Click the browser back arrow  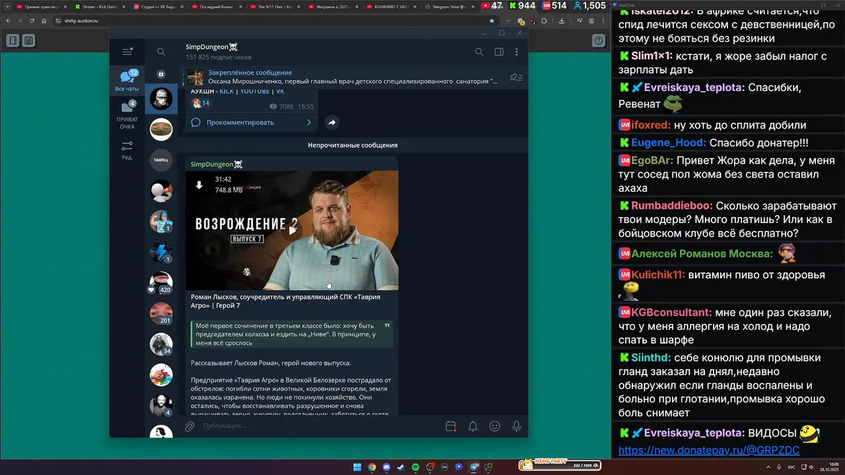[8, 20]
